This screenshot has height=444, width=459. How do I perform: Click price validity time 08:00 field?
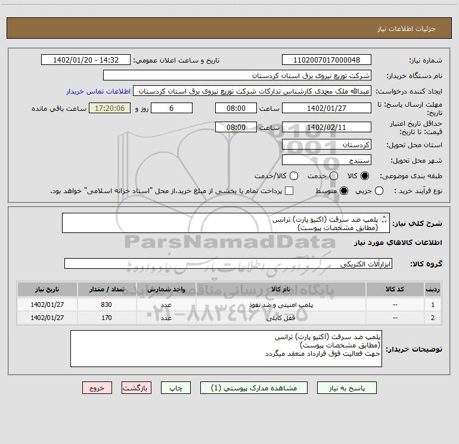click(x=236, y=127)
